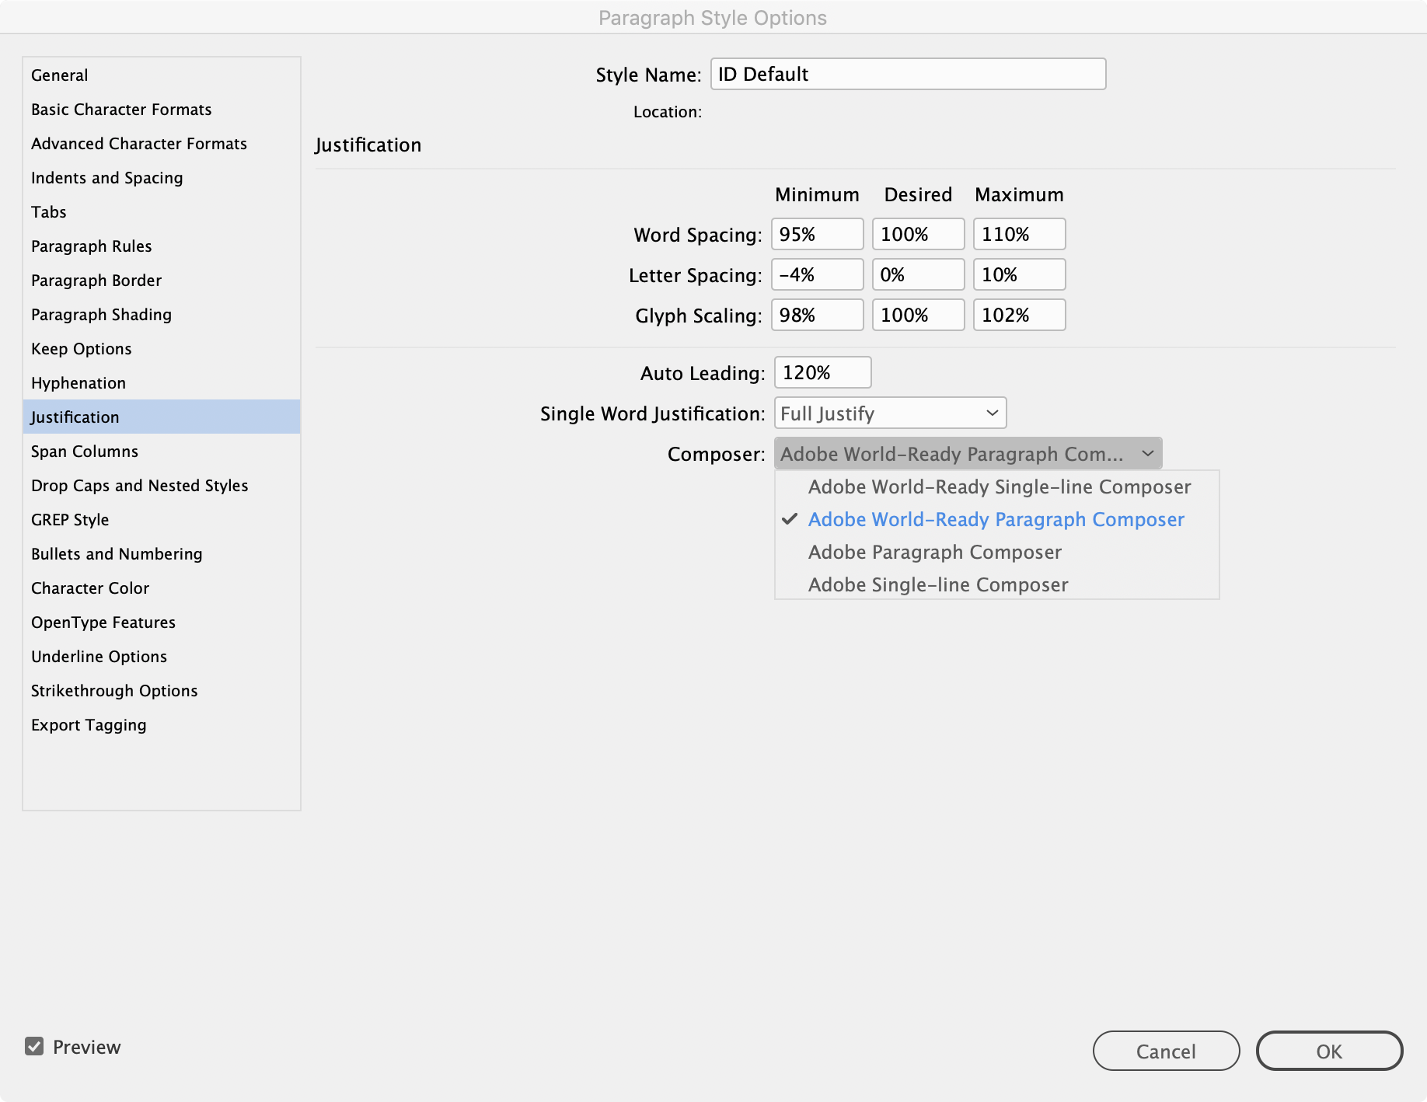Image resolution: width=1427 pixels, height=1102 pixels.
Task: Open GREP Style settings
Action: tap(69, 519)
